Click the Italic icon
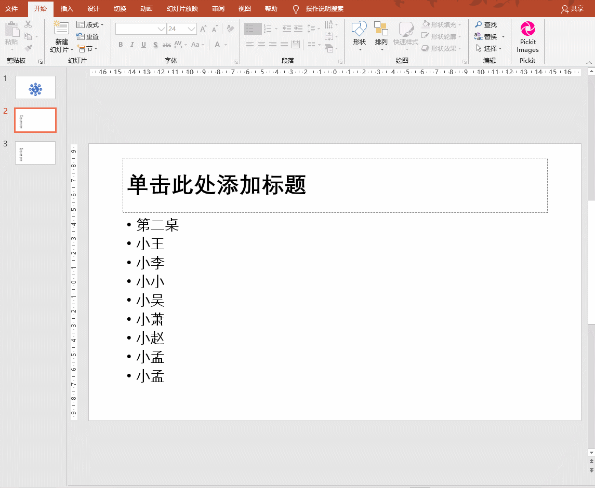This screenshot has width=595, height=488. point(131,45)
